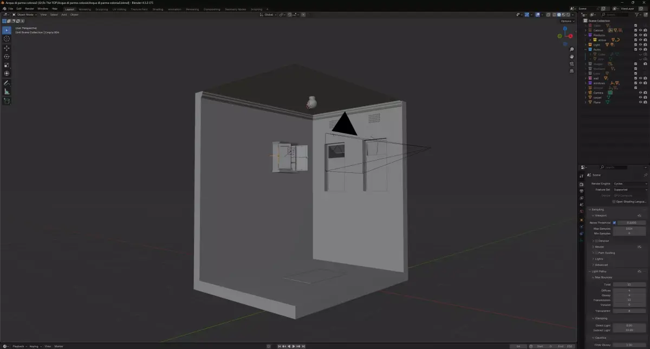
Task: Open the Feature Set dropdown
Action: tap(630, 190)
